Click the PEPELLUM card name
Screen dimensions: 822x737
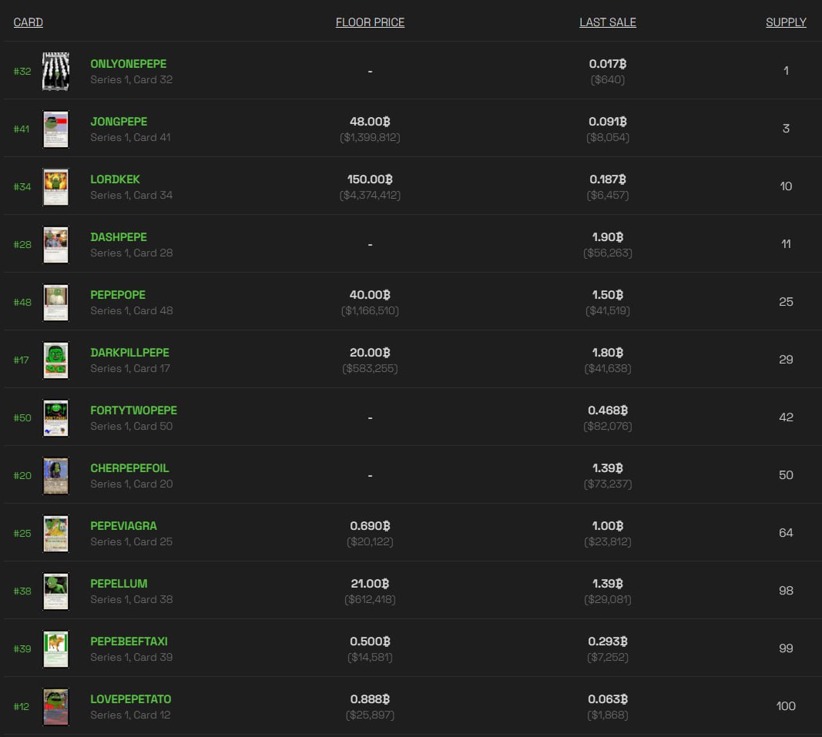[x=119, y=584]
